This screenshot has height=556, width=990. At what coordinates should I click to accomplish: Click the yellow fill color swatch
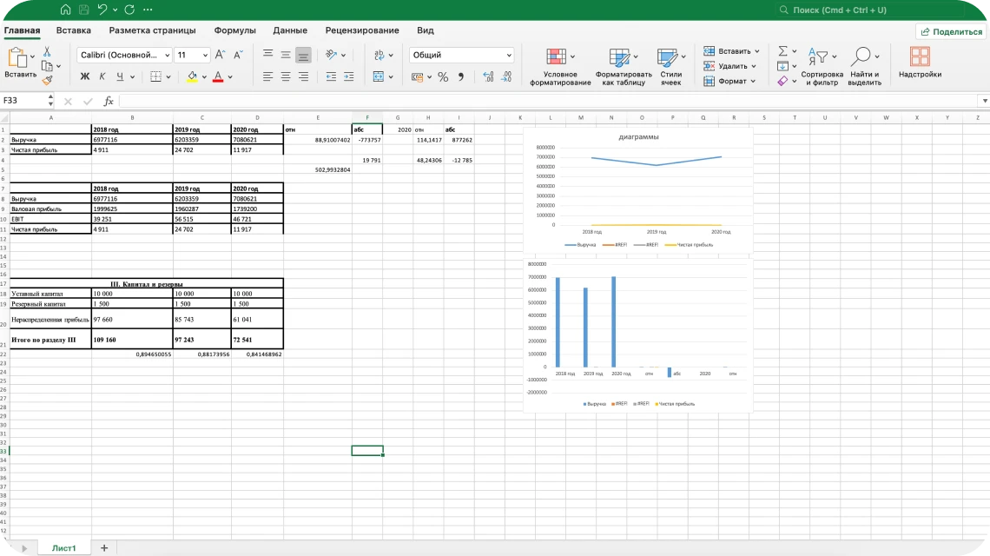coord(192,76)
